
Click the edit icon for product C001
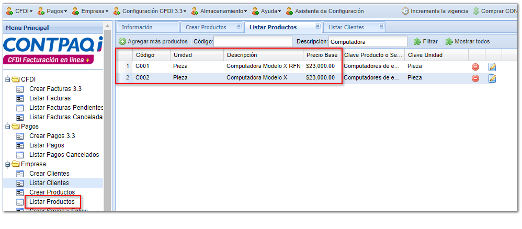(x=492, y=67)
